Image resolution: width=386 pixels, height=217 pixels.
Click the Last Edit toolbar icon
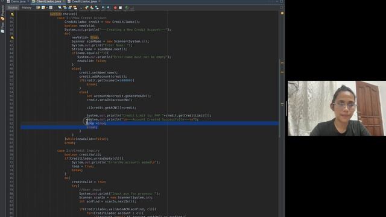(x=38, y=8)
